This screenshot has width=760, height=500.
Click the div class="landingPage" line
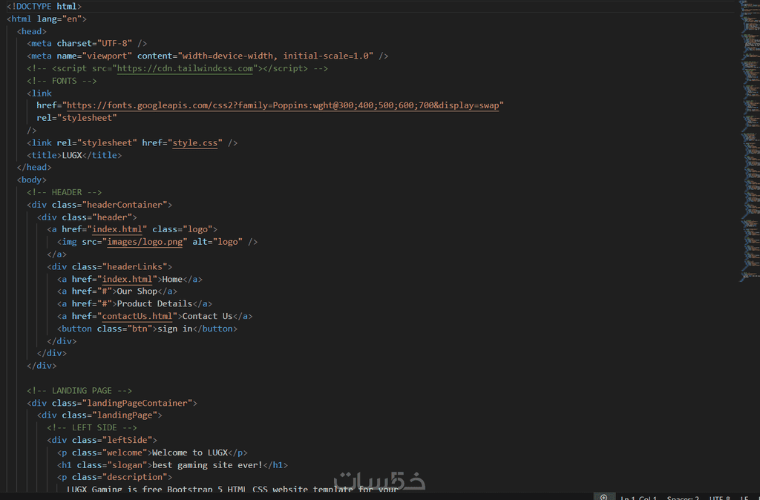pyautogui.click(x=99, y=415)
